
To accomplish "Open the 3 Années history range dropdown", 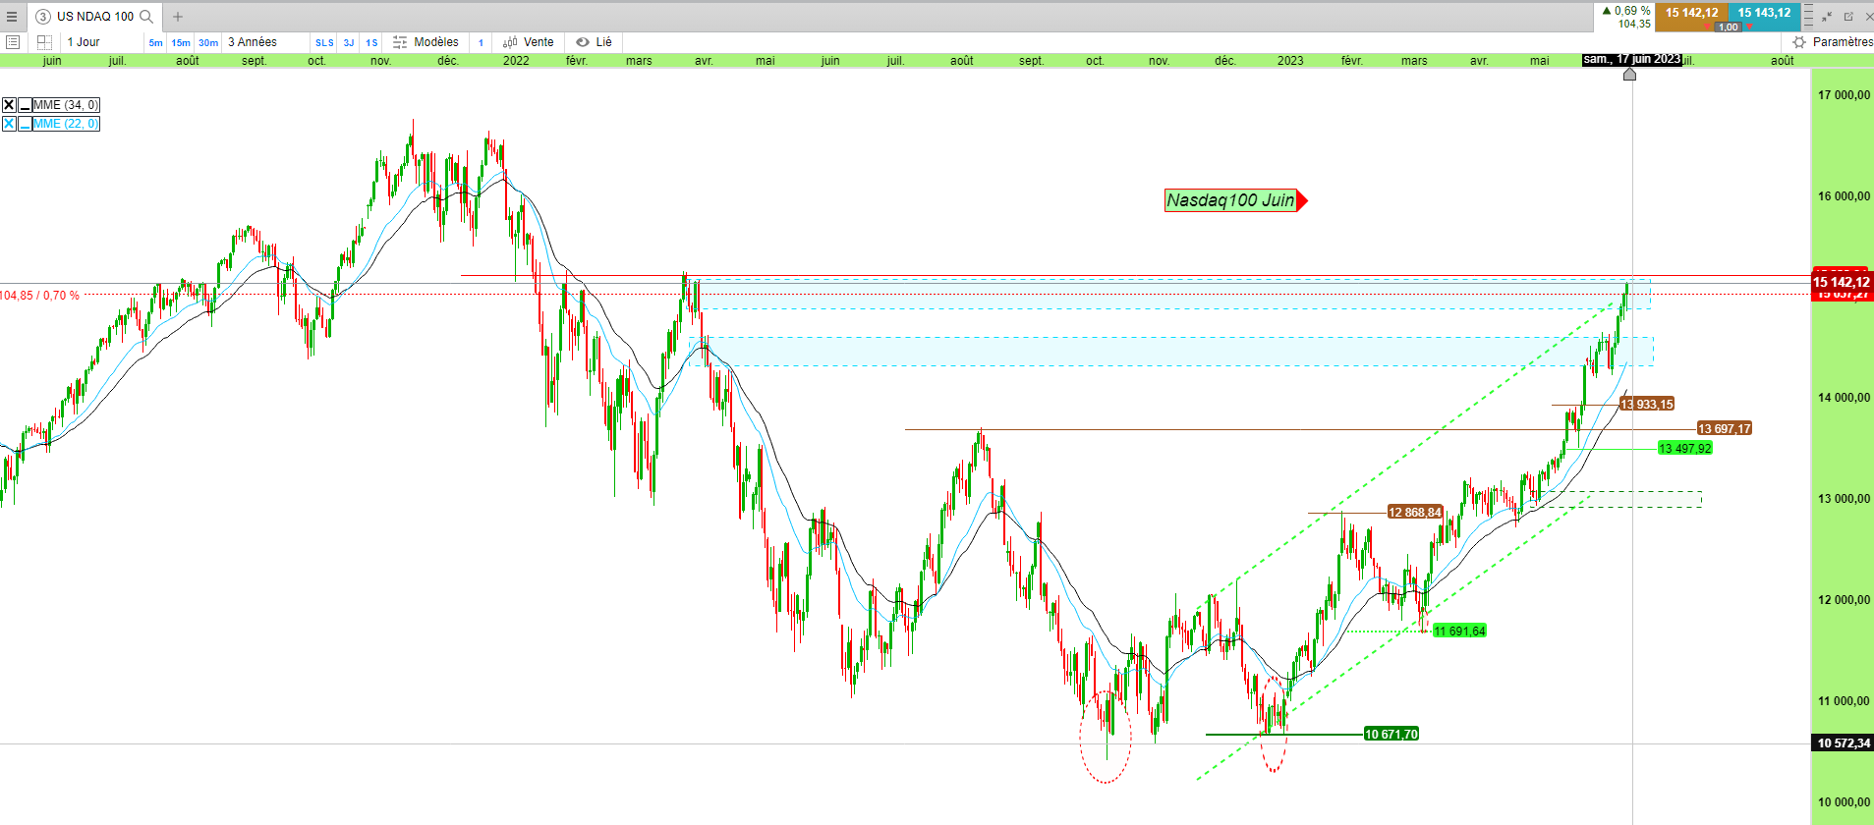I will point(253,42).
